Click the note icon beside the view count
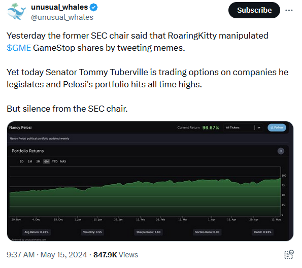This screenshot has height=268, width=302. pos(289,254)
